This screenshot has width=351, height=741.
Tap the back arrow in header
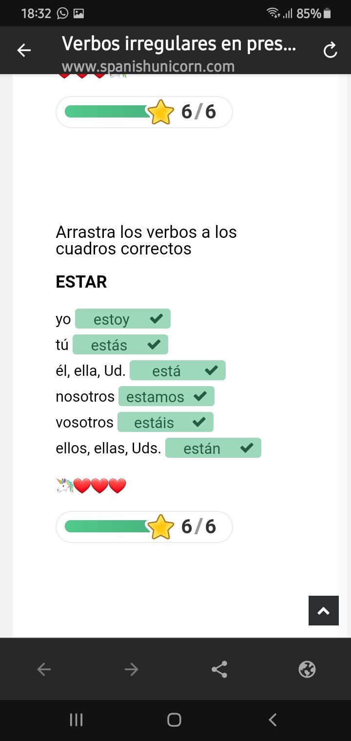tap(24, 50)
